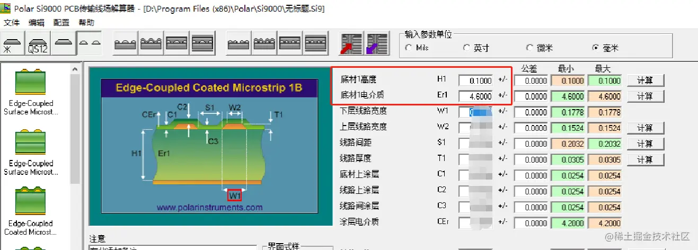
Task: Choose first Edge-Coupled Surface Microstrip thumbnail
Action: [x=31, y=83]
